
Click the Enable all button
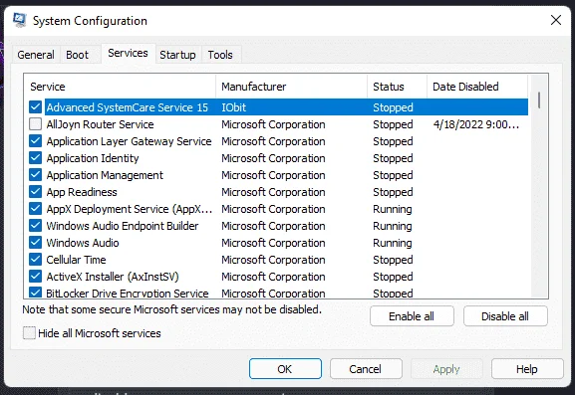412,316
